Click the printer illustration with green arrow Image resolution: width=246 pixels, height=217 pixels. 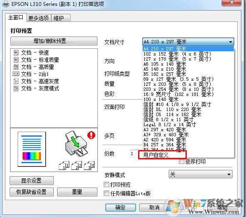click(x=76, y=144)
